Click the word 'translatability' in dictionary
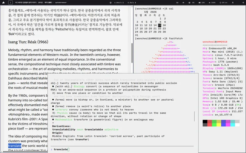 click(64, 129)
